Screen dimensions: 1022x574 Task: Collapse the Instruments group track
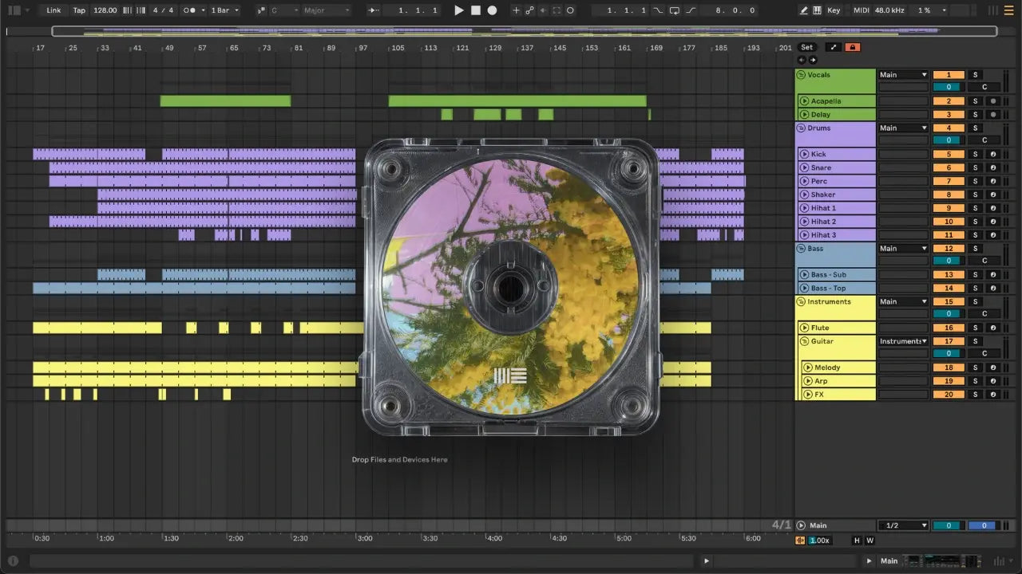tap(801, 301)
